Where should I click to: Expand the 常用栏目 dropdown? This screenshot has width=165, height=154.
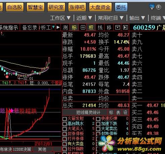pos(111,18)
